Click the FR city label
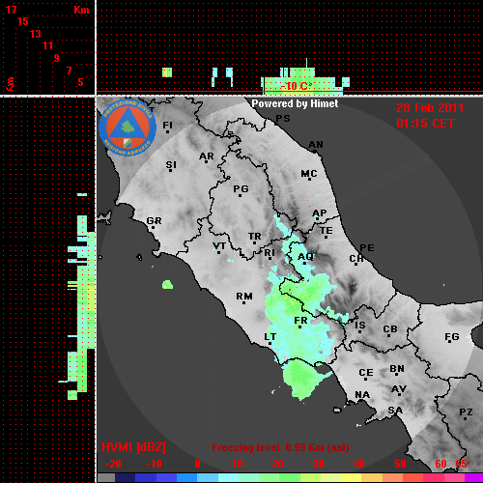Image resolution: width=483 pixels, height=483 pixels. (x=300, y=321)
